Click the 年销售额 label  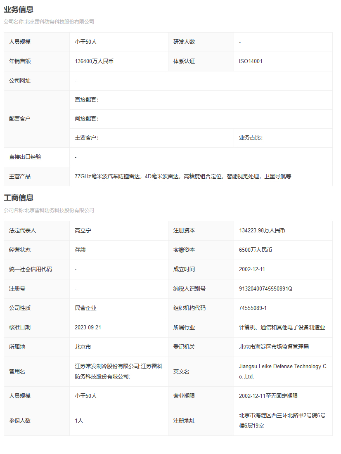coord(20,61)
